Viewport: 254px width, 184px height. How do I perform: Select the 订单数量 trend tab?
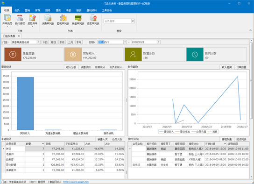click(241, 67)
